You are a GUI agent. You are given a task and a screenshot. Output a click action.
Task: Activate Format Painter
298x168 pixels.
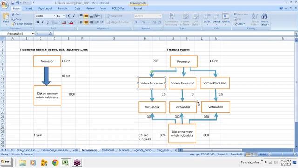(21, 24)
